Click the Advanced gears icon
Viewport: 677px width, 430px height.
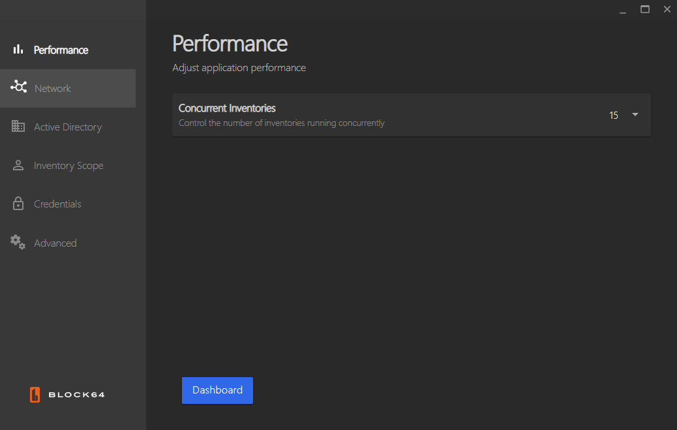18,242
